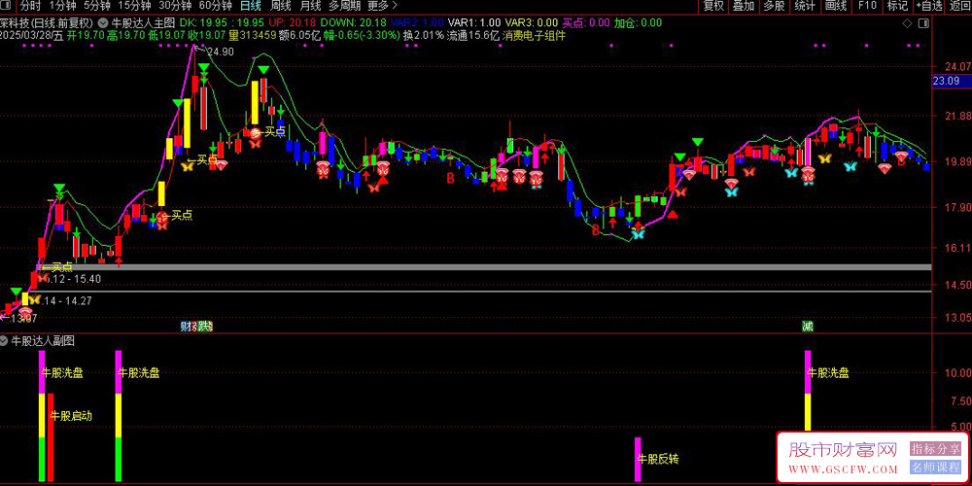Click the red B signal near 17.00 low
972x486 pixels.
(595, 230)
